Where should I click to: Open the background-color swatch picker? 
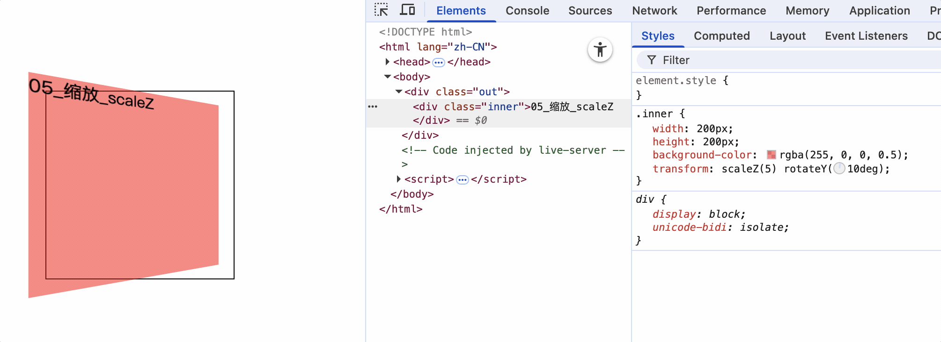click(772, 155)
